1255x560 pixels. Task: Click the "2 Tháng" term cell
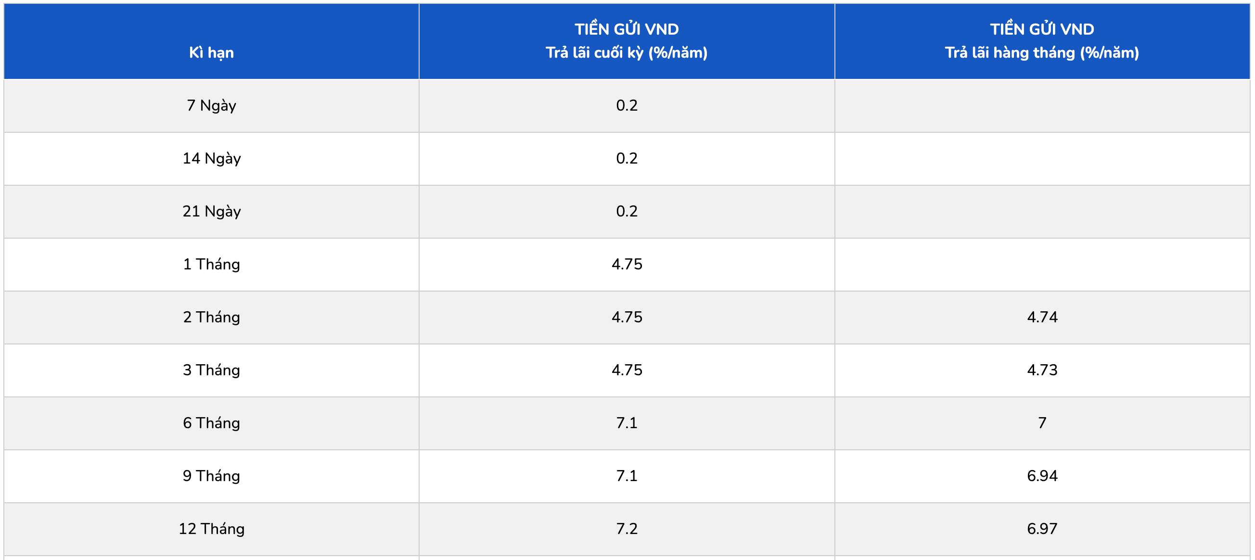click(211, 318)
